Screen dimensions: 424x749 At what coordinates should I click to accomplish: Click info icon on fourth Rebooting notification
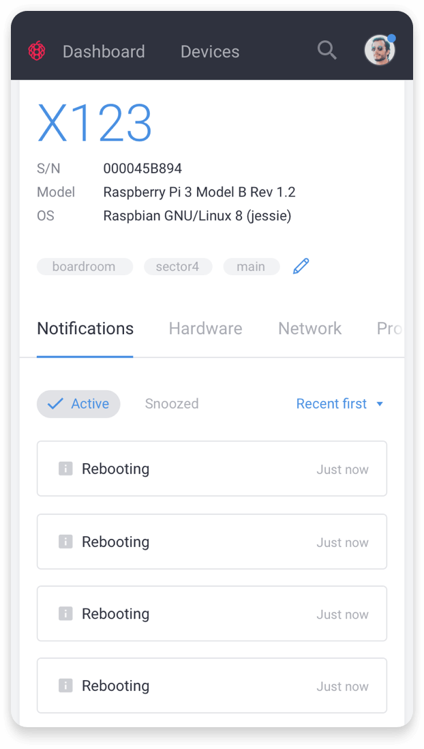[65, 686]
